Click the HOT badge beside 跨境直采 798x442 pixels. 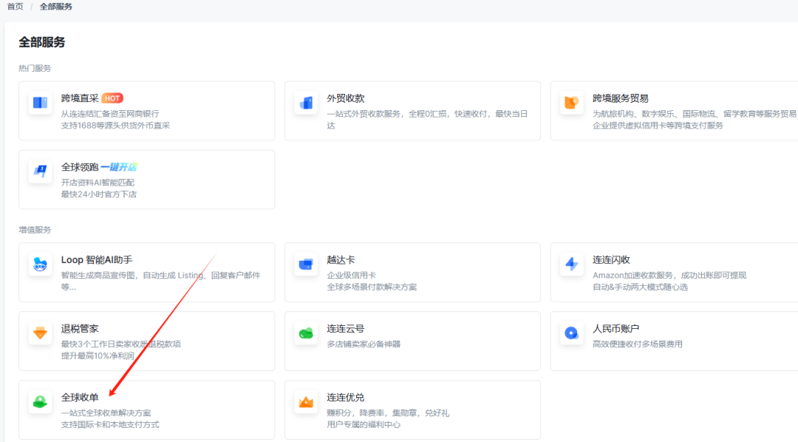[x=112, y=98]
